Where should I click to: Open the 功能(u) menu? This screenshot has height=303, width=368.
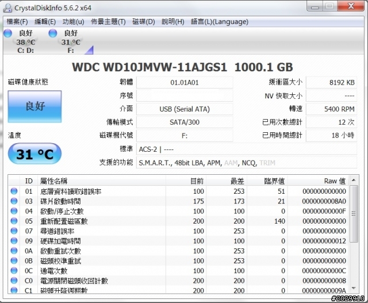[73, 22]
